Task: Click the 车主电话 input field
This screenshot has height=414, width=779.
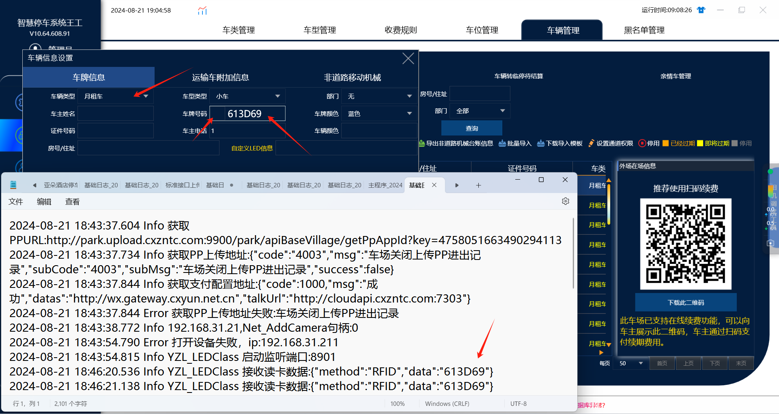Action: pos(247,131)
